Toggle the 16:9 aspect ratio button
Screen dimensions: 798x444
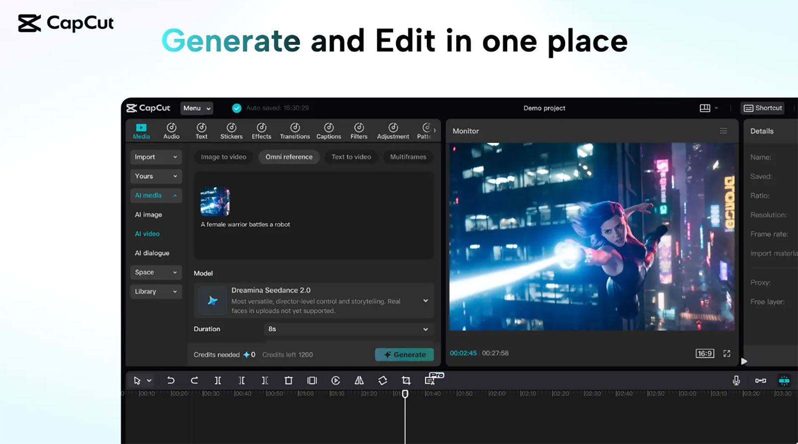coord(705,353)
